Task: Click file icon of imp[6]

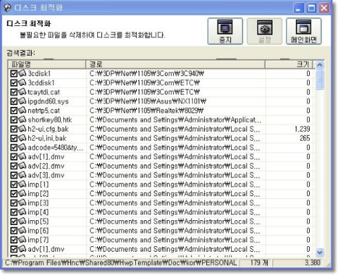Action: coord(22,231)
